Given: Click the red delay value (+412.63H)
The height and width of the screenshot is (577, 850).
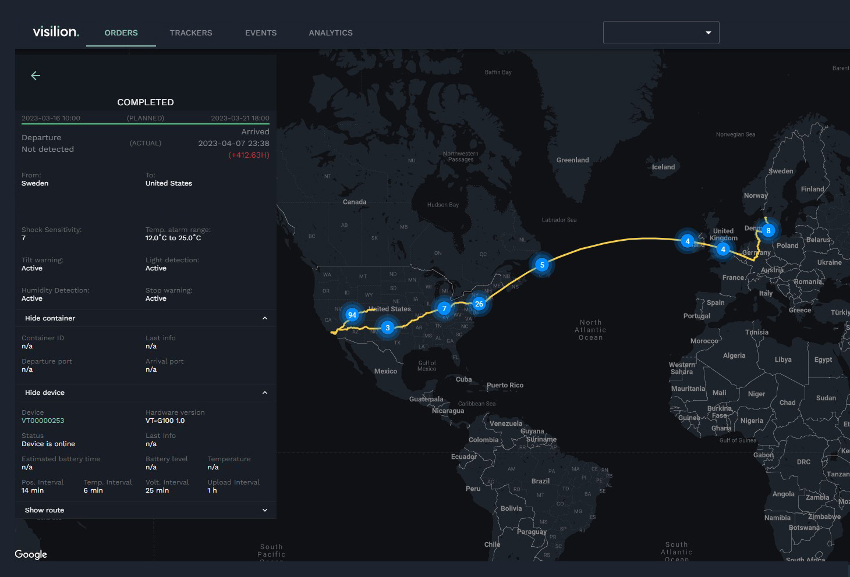Looking at the screenshot, I should [x=249, y=155].
